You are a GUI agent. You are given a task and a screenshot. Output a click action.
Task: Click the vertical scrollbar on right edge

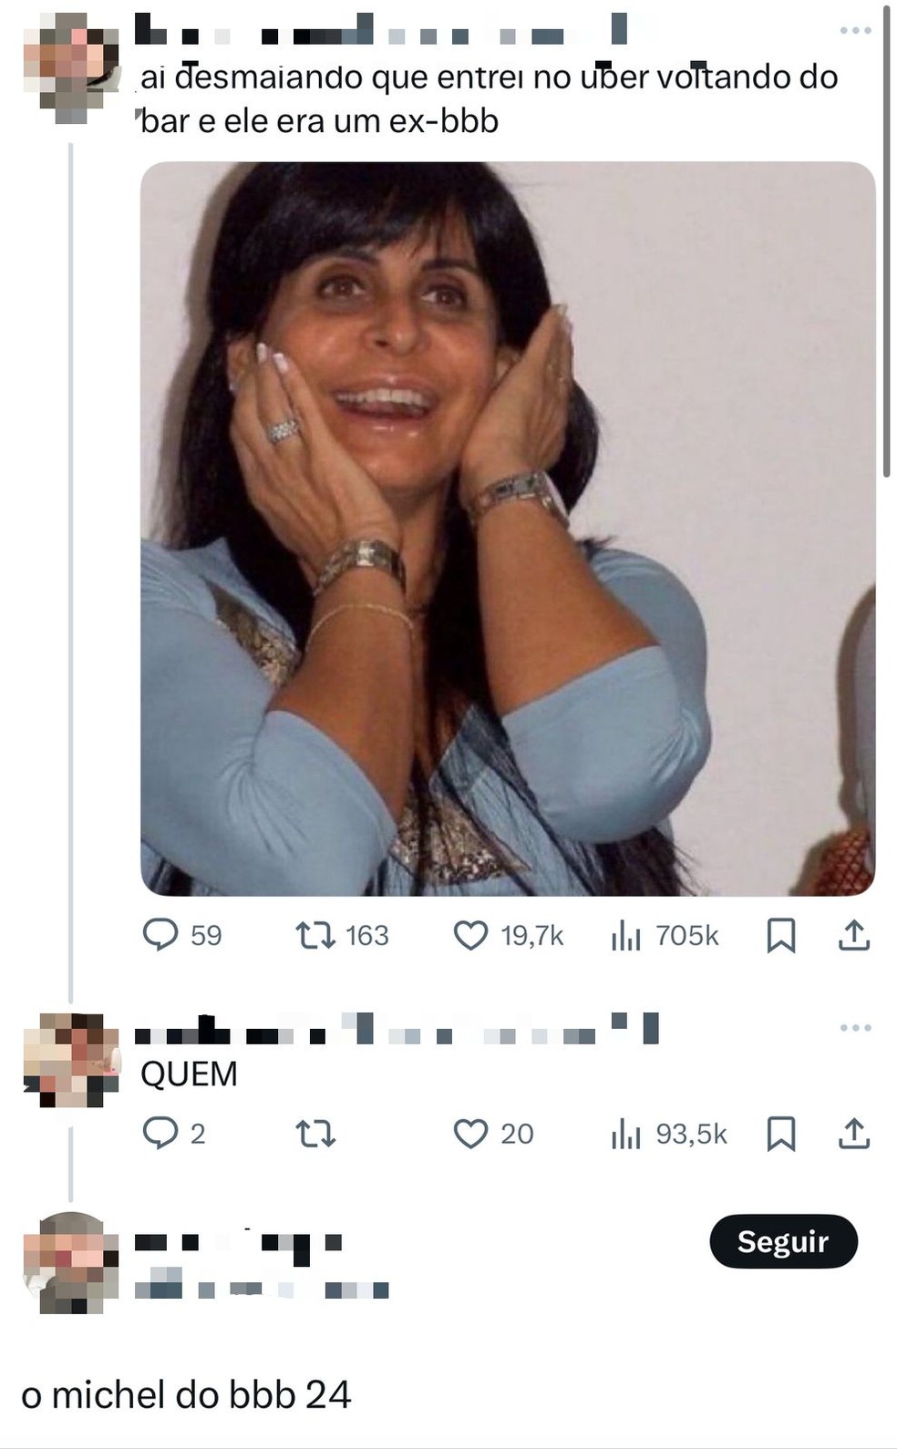tap(887, 241)
